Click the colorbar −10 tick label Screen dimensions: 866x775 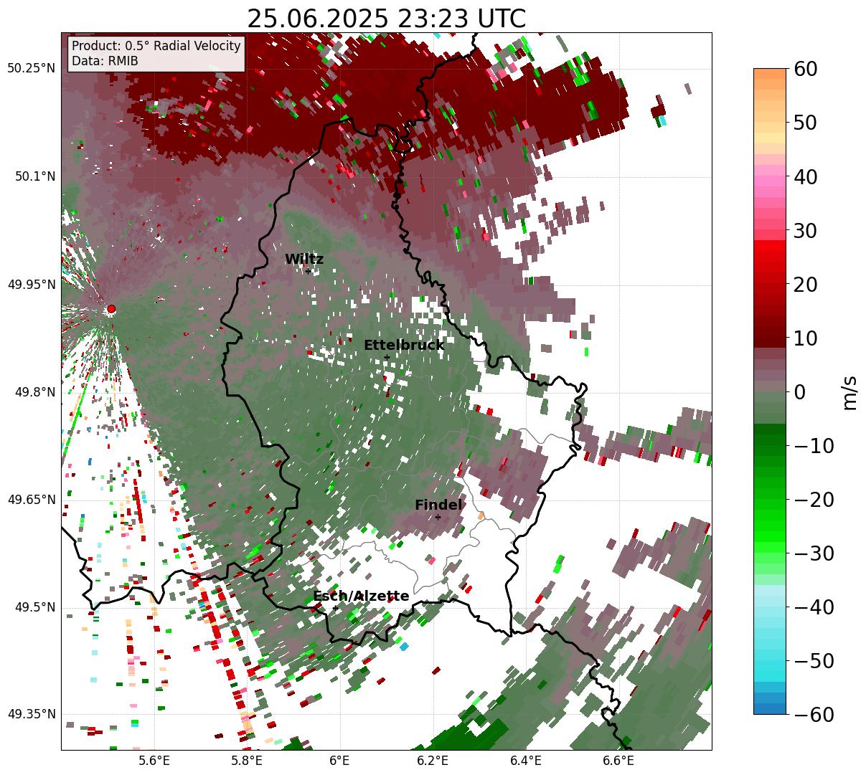pyautogui.click(x=814, y=446)
